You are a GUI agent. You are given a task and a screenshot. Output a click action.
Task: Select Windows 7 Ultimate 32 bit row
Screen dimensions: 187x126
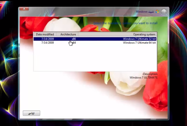pos(95,39)
